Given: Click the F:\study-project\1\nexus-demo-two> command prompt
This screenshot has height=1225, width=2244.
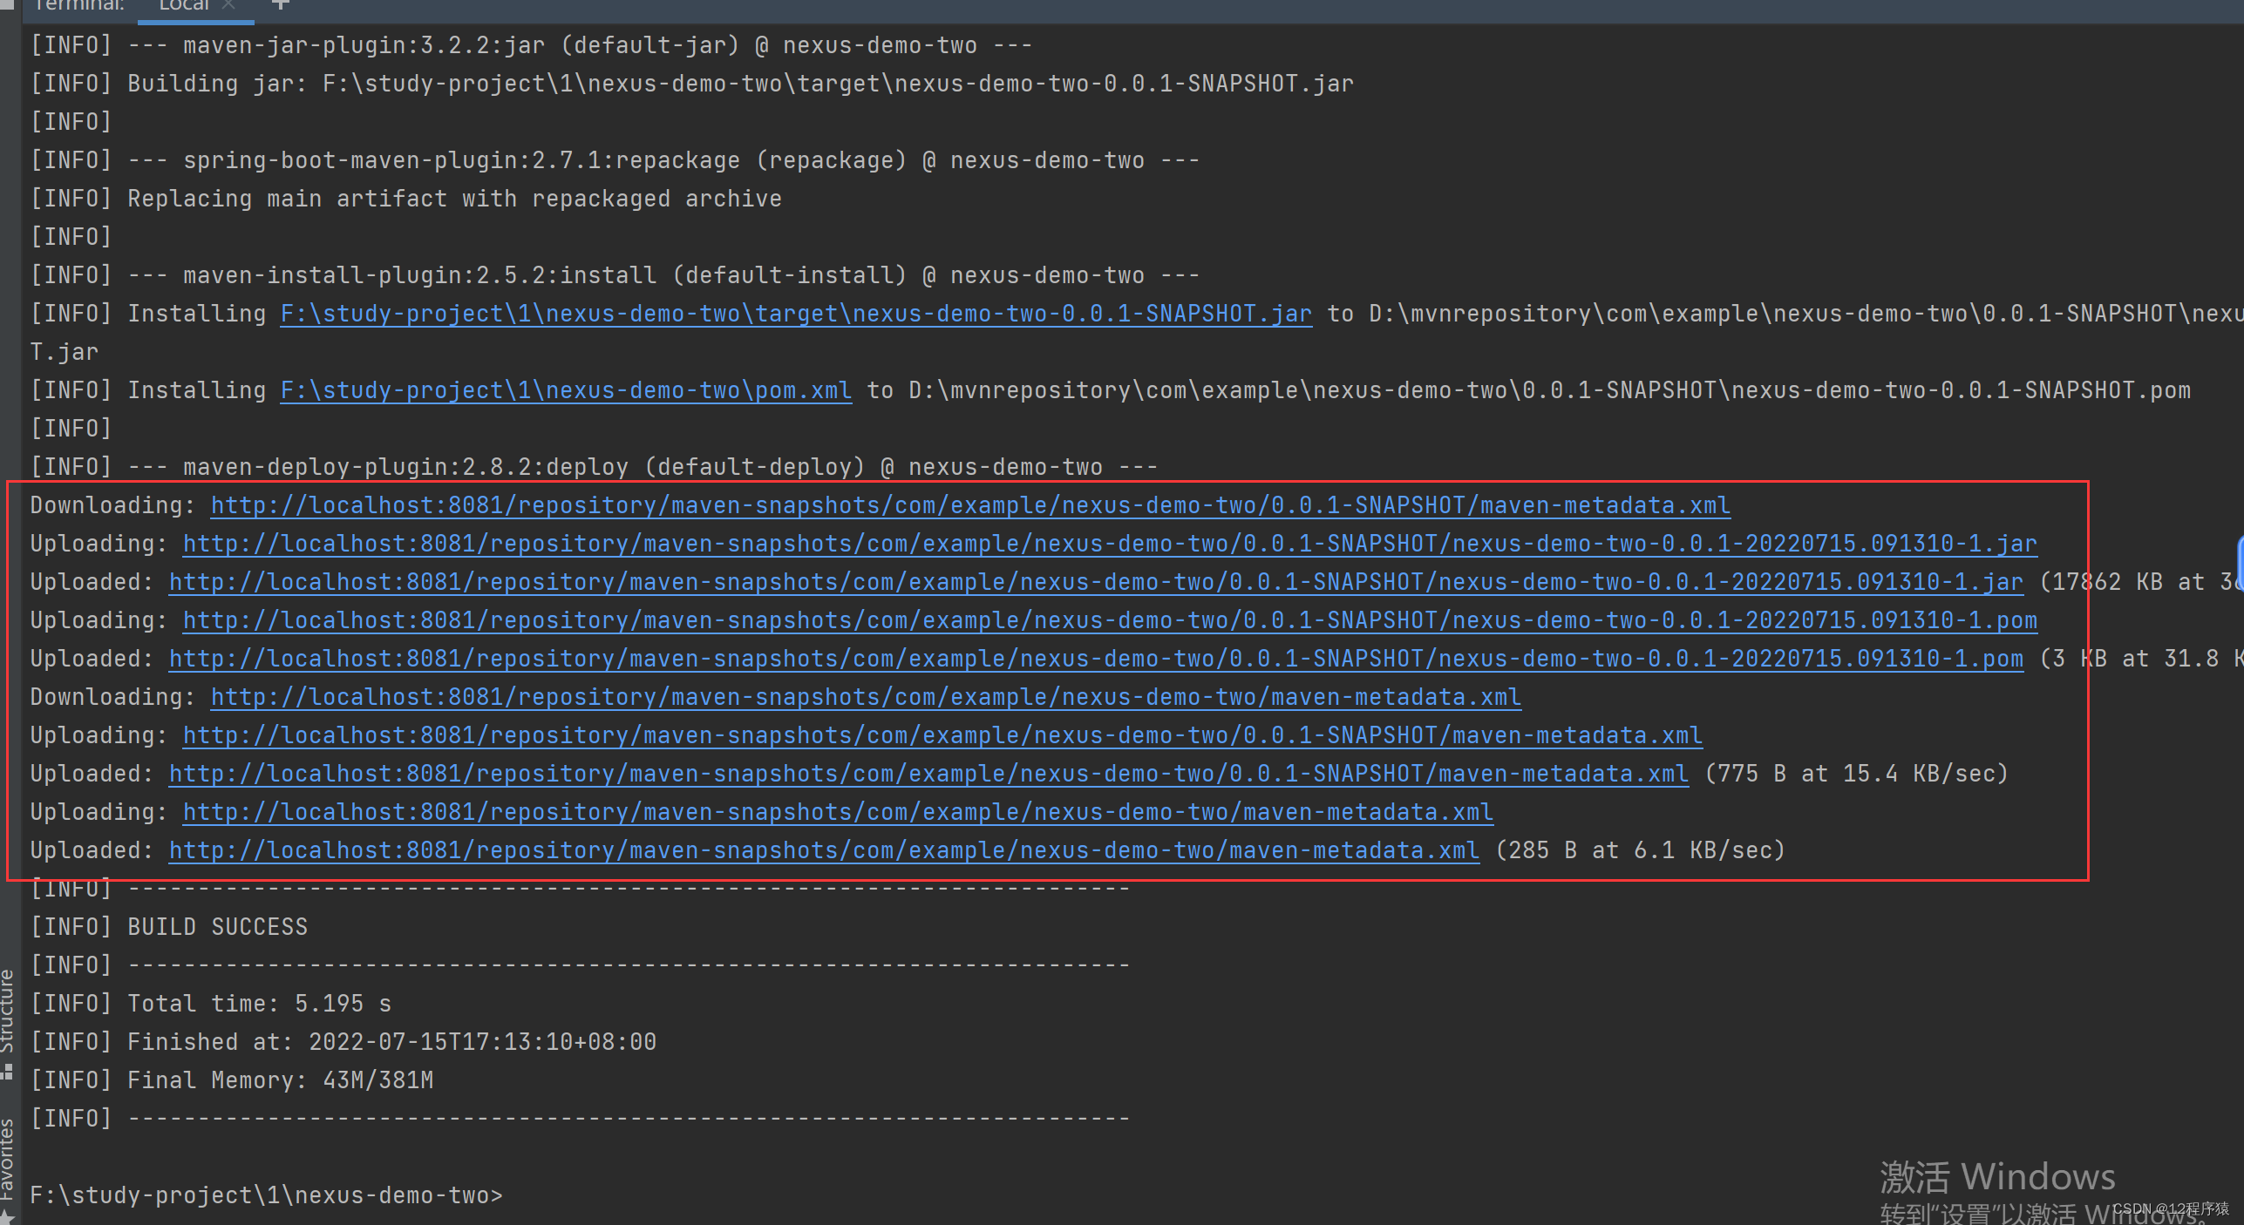Looking at the screenshot, I should [x=266, y=1195].
